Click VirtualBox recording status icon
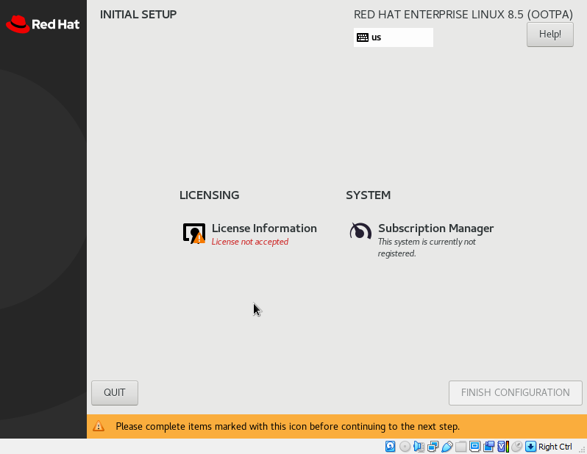This screenshot has width=587, height=454. [489, 447]
